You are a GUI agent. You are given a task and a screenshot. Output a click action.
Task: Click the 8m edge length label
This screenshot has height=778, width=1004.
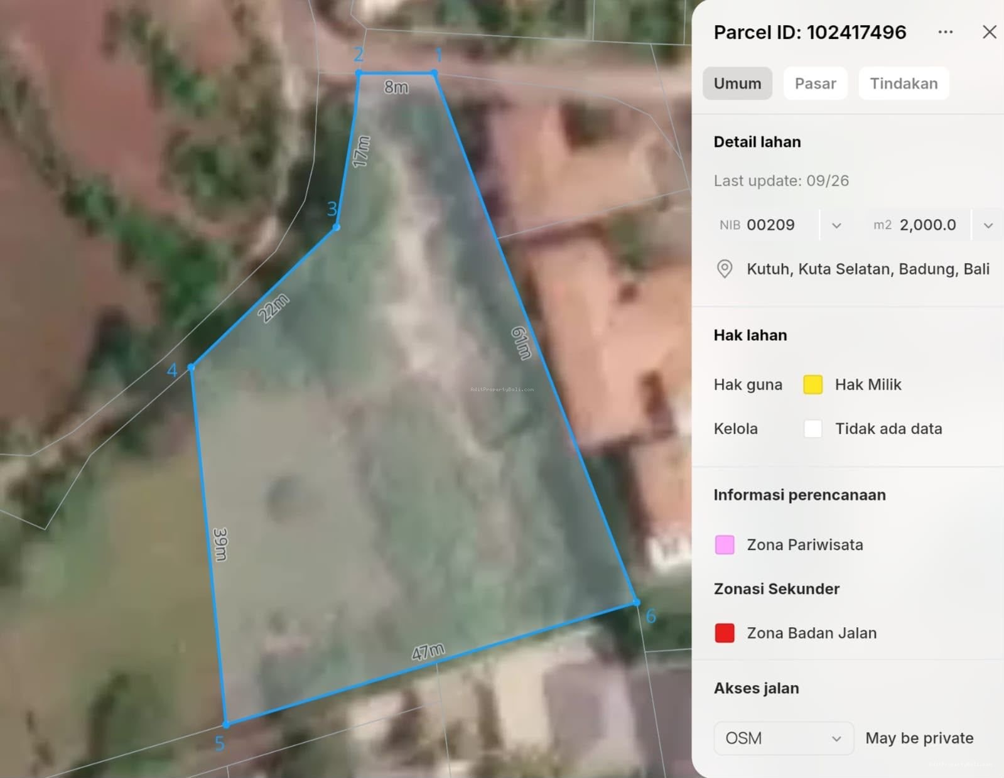tap(396, 87)
